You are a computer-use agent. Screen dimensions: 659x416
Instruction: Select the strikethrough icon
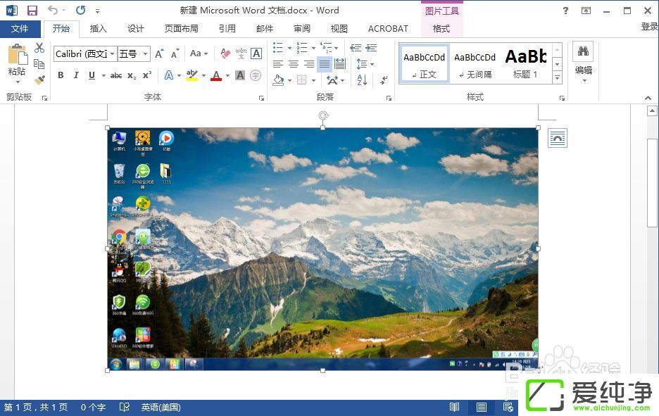pyautogui.click(x=116, y=75)
